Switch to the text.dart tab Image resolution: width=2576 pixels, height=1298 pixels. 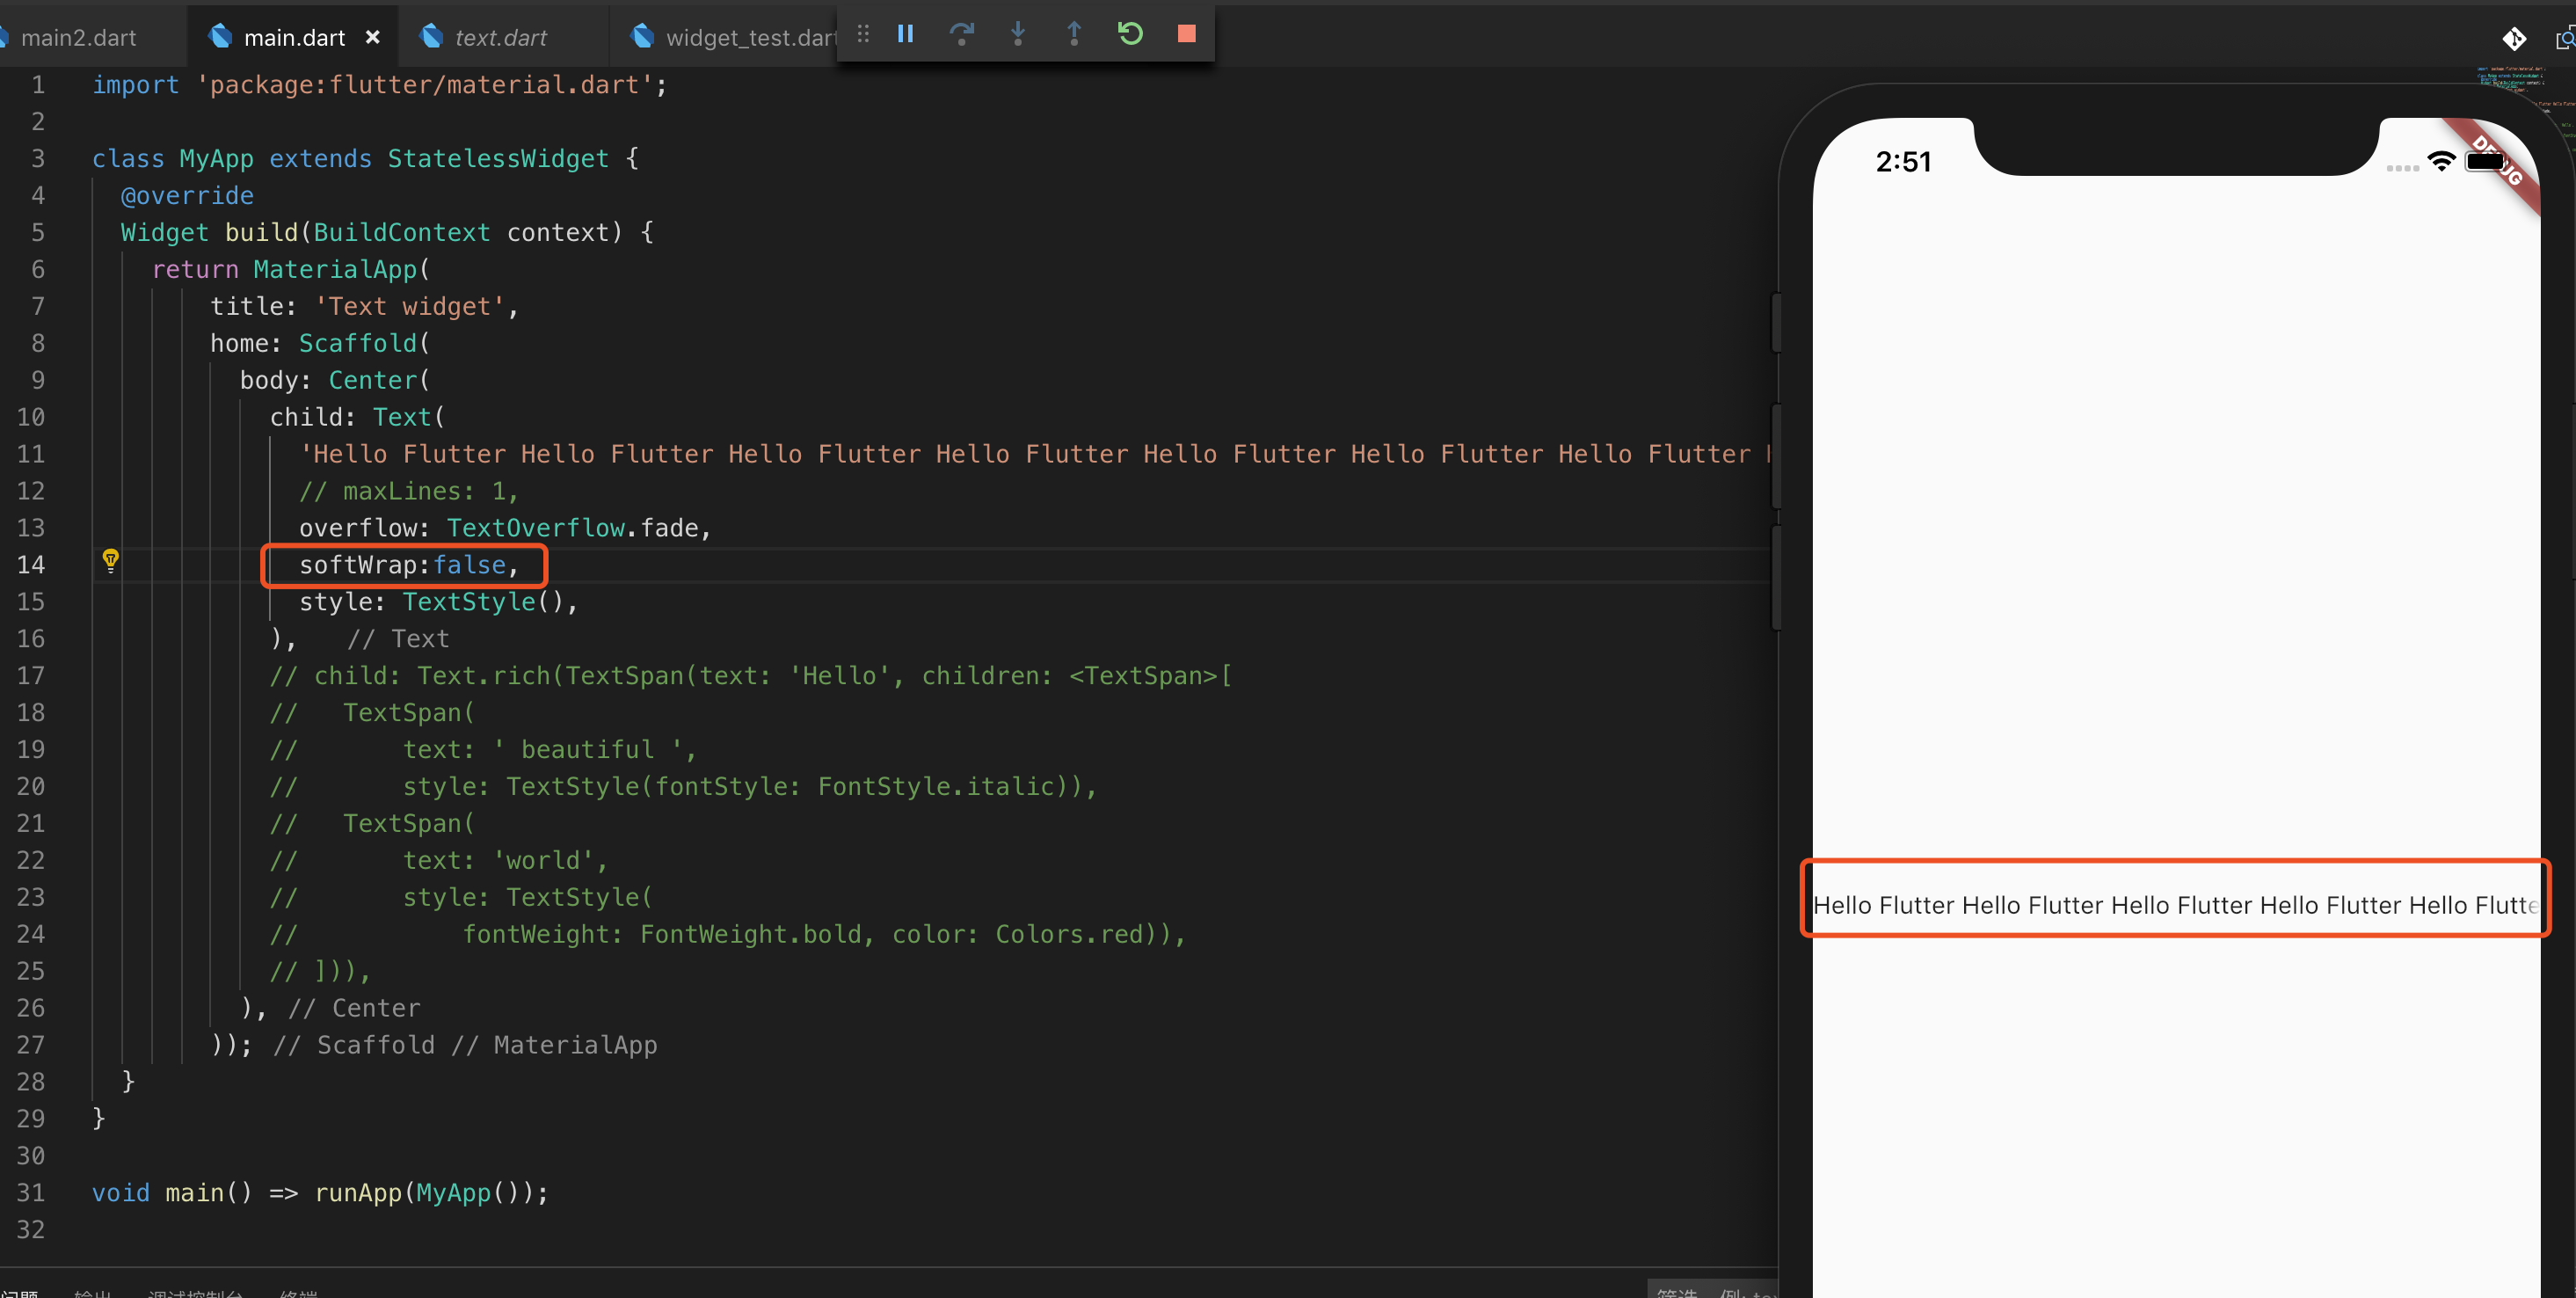(x=500, y=38)
